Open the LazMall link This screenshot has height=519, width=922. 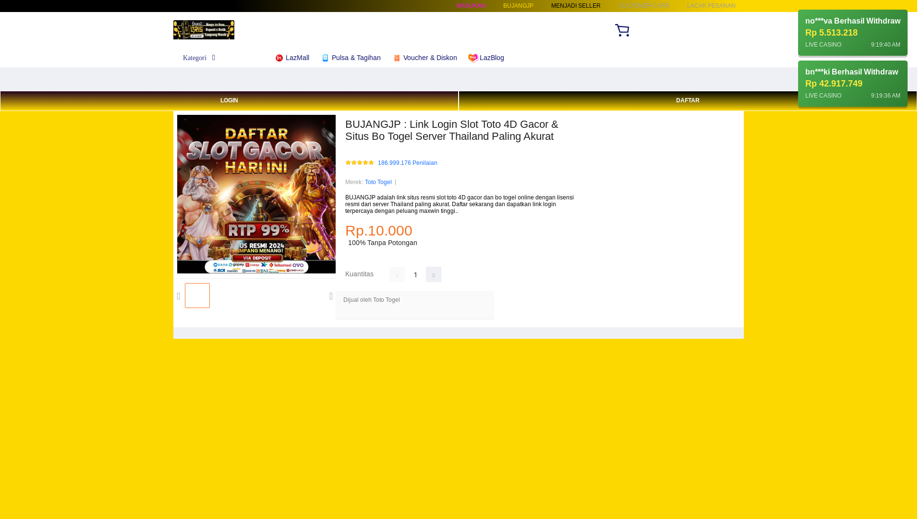click(297, 58)
